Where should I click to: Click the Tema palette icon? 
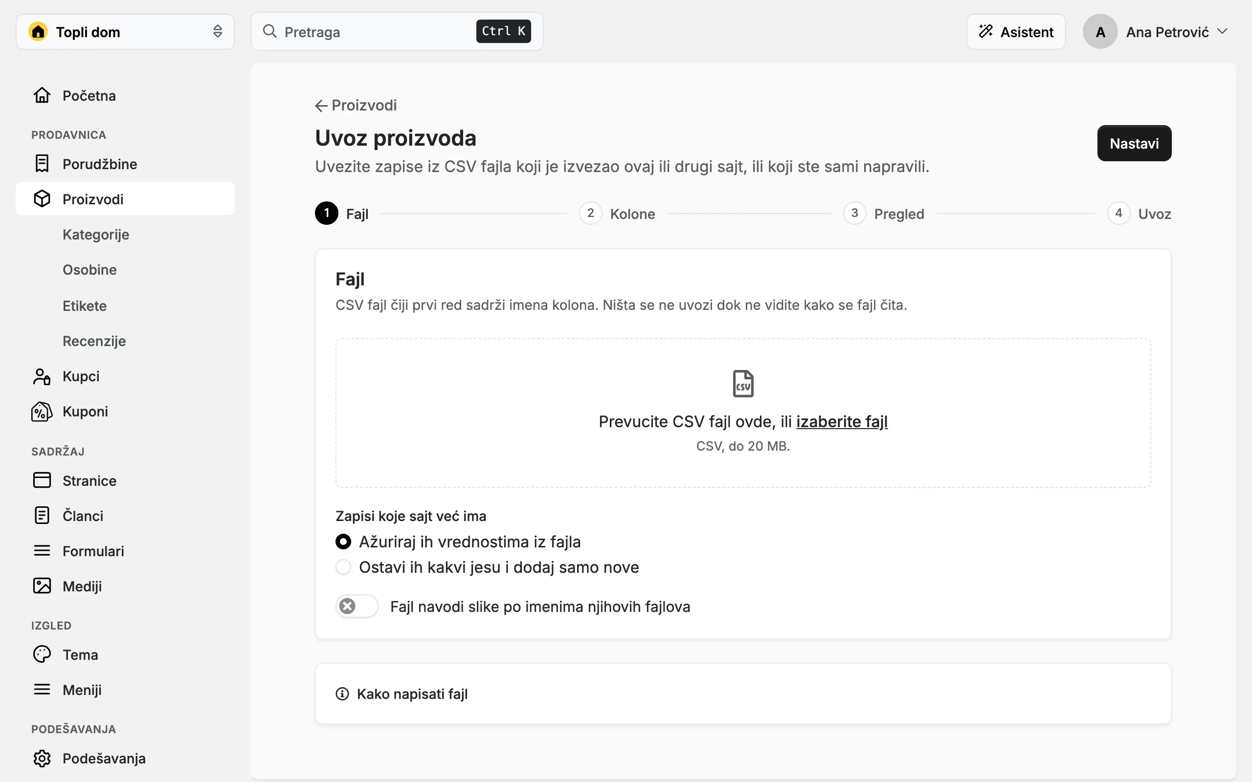point(42,655)
